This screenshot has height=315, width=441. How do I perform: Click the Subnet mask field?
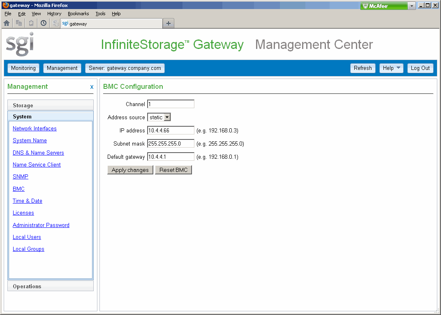point(171,144)
